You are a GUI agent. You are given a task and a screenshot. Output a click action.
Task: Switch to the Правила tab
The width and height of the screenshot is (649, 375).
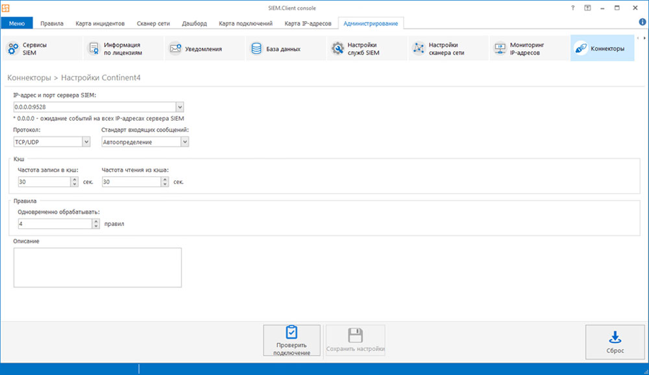pos(52,23)
